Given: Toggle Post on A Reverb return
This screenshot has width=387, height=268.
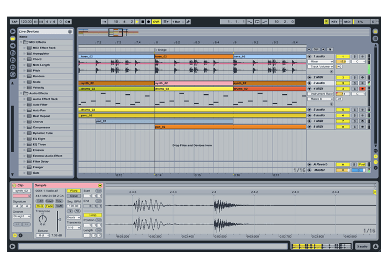Looking at the screenshot, I should 362,164.
